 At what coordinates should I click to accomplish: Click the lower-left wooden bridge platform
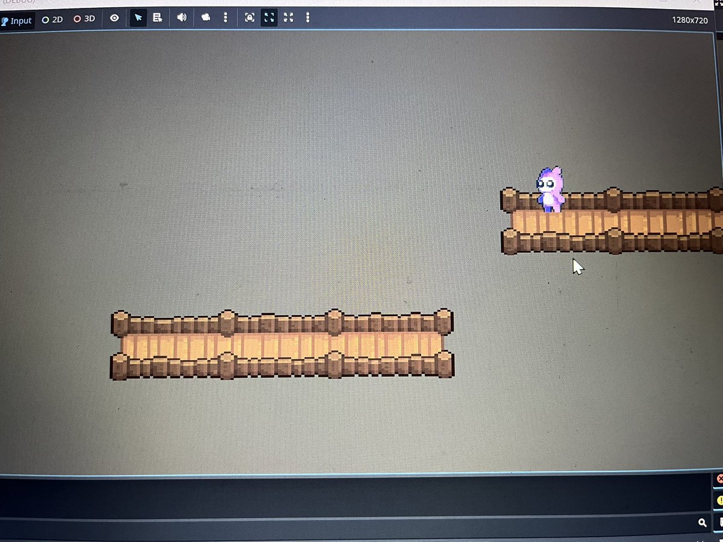click(283, 344)
